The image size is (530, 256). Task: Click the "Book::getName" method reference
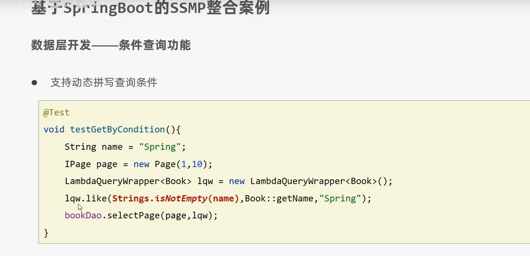point(279,199)
